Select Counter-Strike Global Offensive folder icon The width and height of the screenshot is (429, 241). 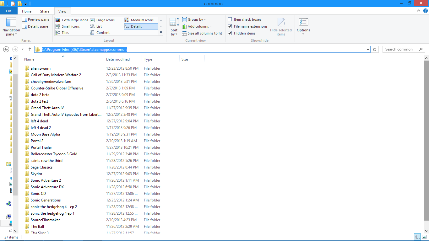point(27,88)
